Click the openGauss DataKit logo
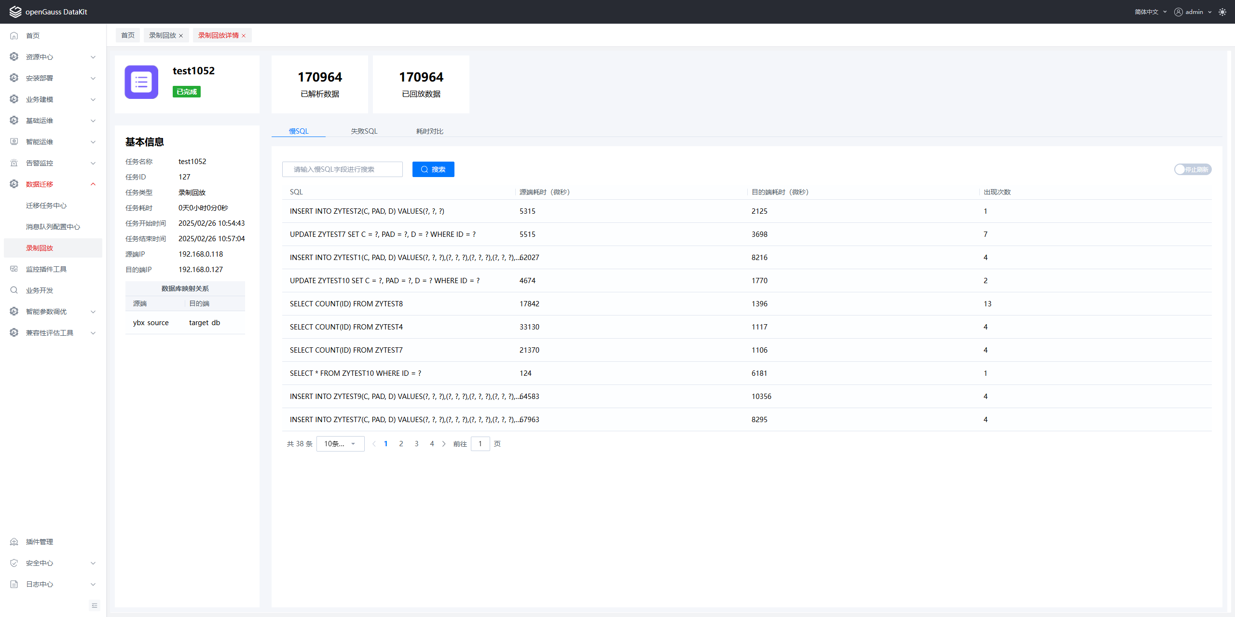 point(15,12)
